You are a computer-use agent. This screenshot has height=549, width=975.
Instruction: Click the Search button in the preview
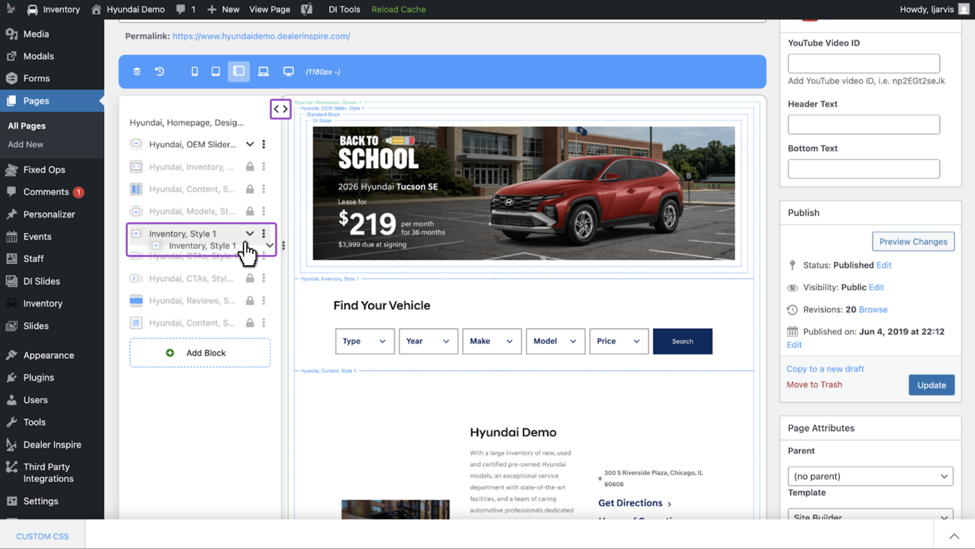pyautogui.click(x=682, y=341)
